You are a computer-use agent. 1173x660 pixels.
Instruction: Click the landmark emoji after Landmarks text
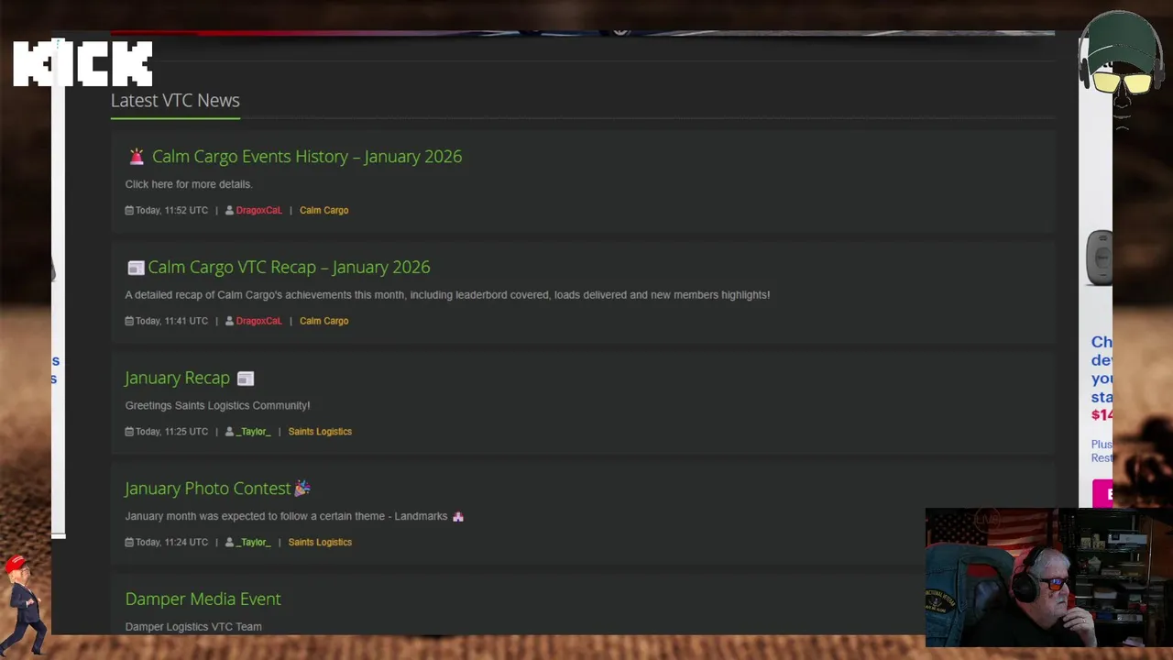click(458, 516)
